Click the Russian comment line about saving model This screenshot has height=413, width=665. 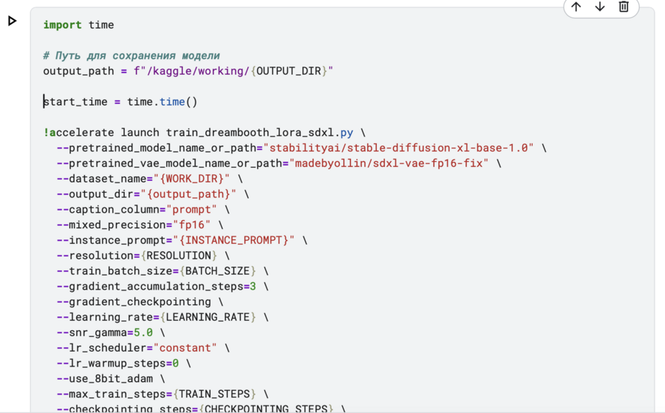132,55
